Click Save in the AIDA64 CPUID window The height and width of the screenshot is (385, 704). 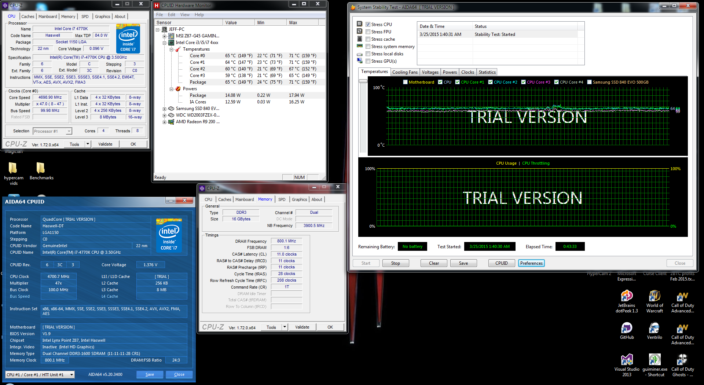coord(150,374)
